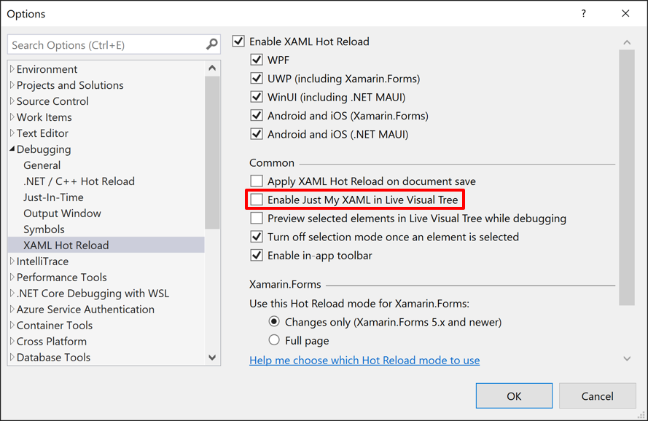Confirm changes with the OK button

[514, 396]
